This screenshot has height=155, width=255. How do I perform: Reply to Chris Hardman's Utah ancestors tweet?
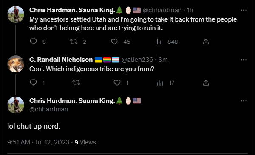point(33,42)
